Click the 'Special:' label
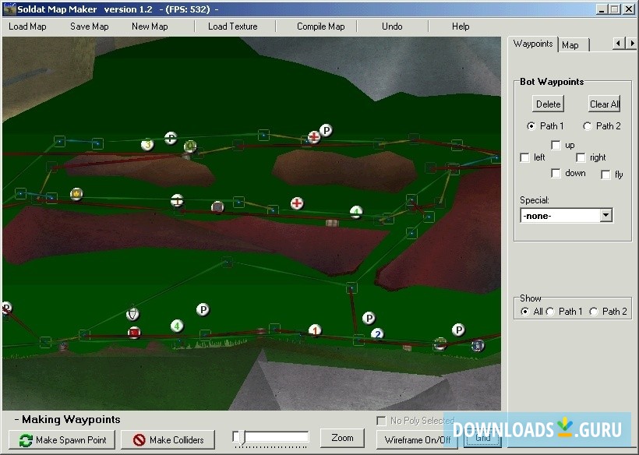 [535, 200]
